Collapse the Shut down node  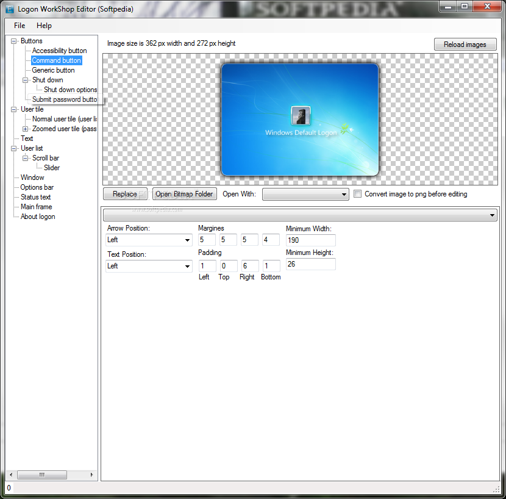tap(25, 80)
